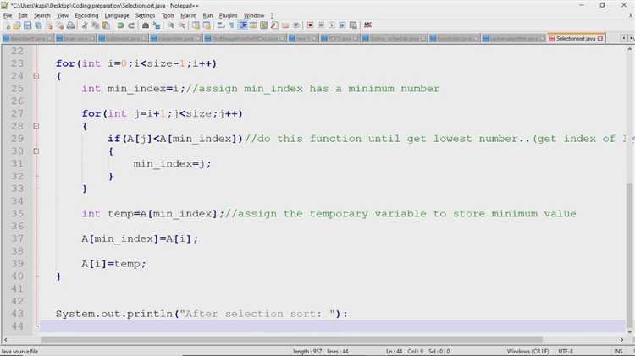Click the Close document toolbar icon

coord(49,25)
